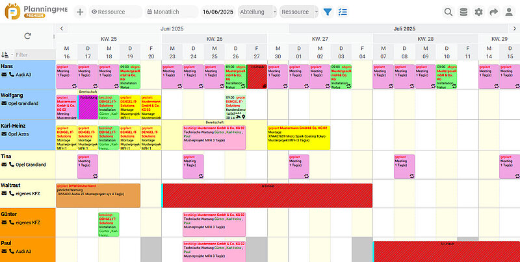The height and width of the screenshot is (262, 520).
Task: Click Karl-Heinz's email envelope icon
Action: point(4,134)
